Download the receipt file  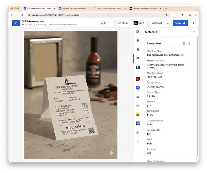tap(157, 23)
